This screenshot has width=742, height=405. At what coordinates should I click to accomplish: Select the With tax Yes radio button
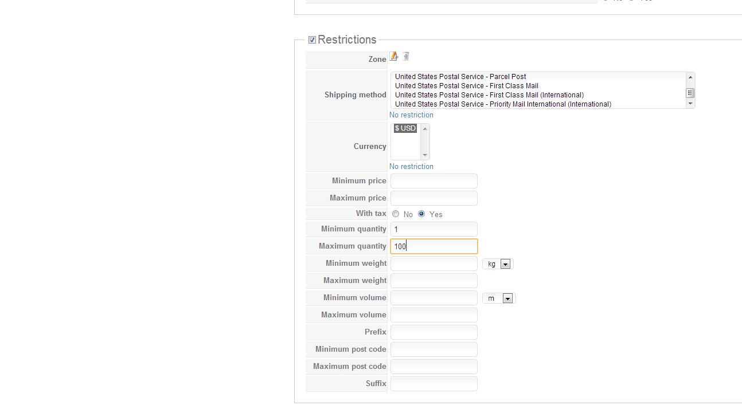click(x=421, y=214)
